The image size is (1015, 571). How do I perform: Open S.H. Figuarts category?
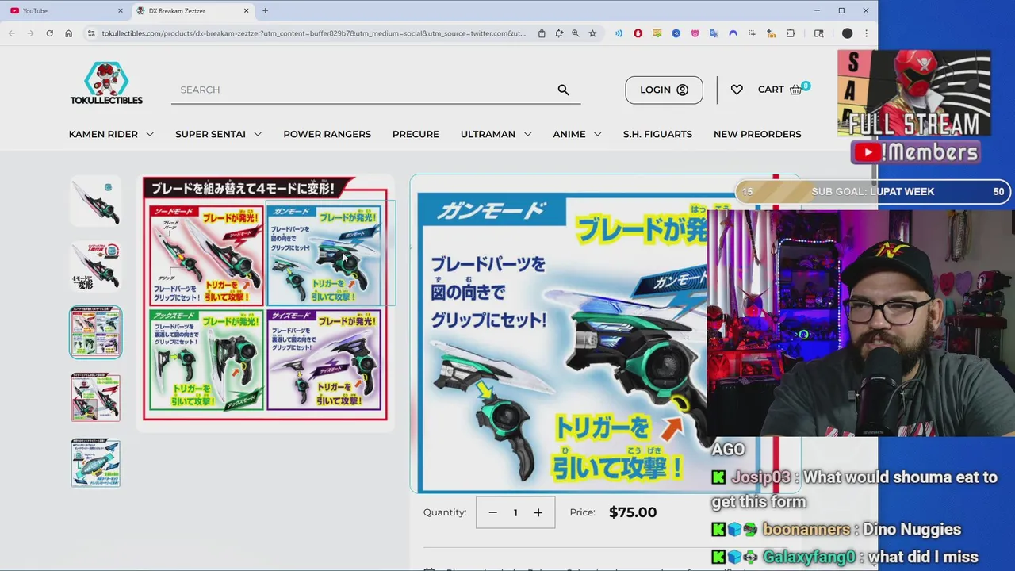(x=657, y=134)
